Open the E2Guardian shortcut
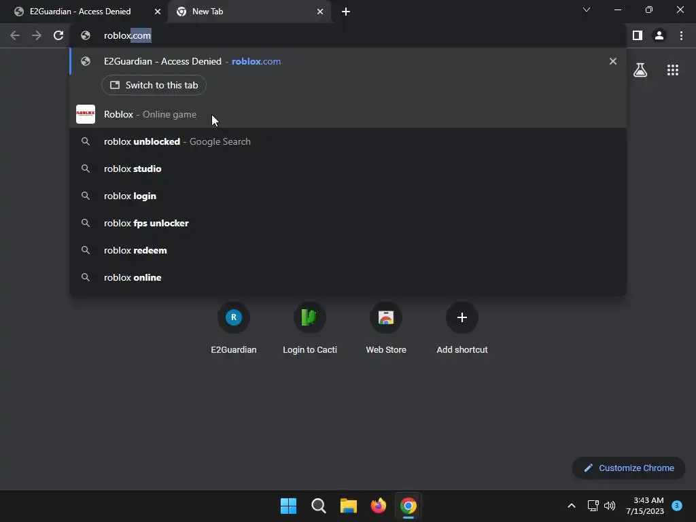 (x=234, y=328)
